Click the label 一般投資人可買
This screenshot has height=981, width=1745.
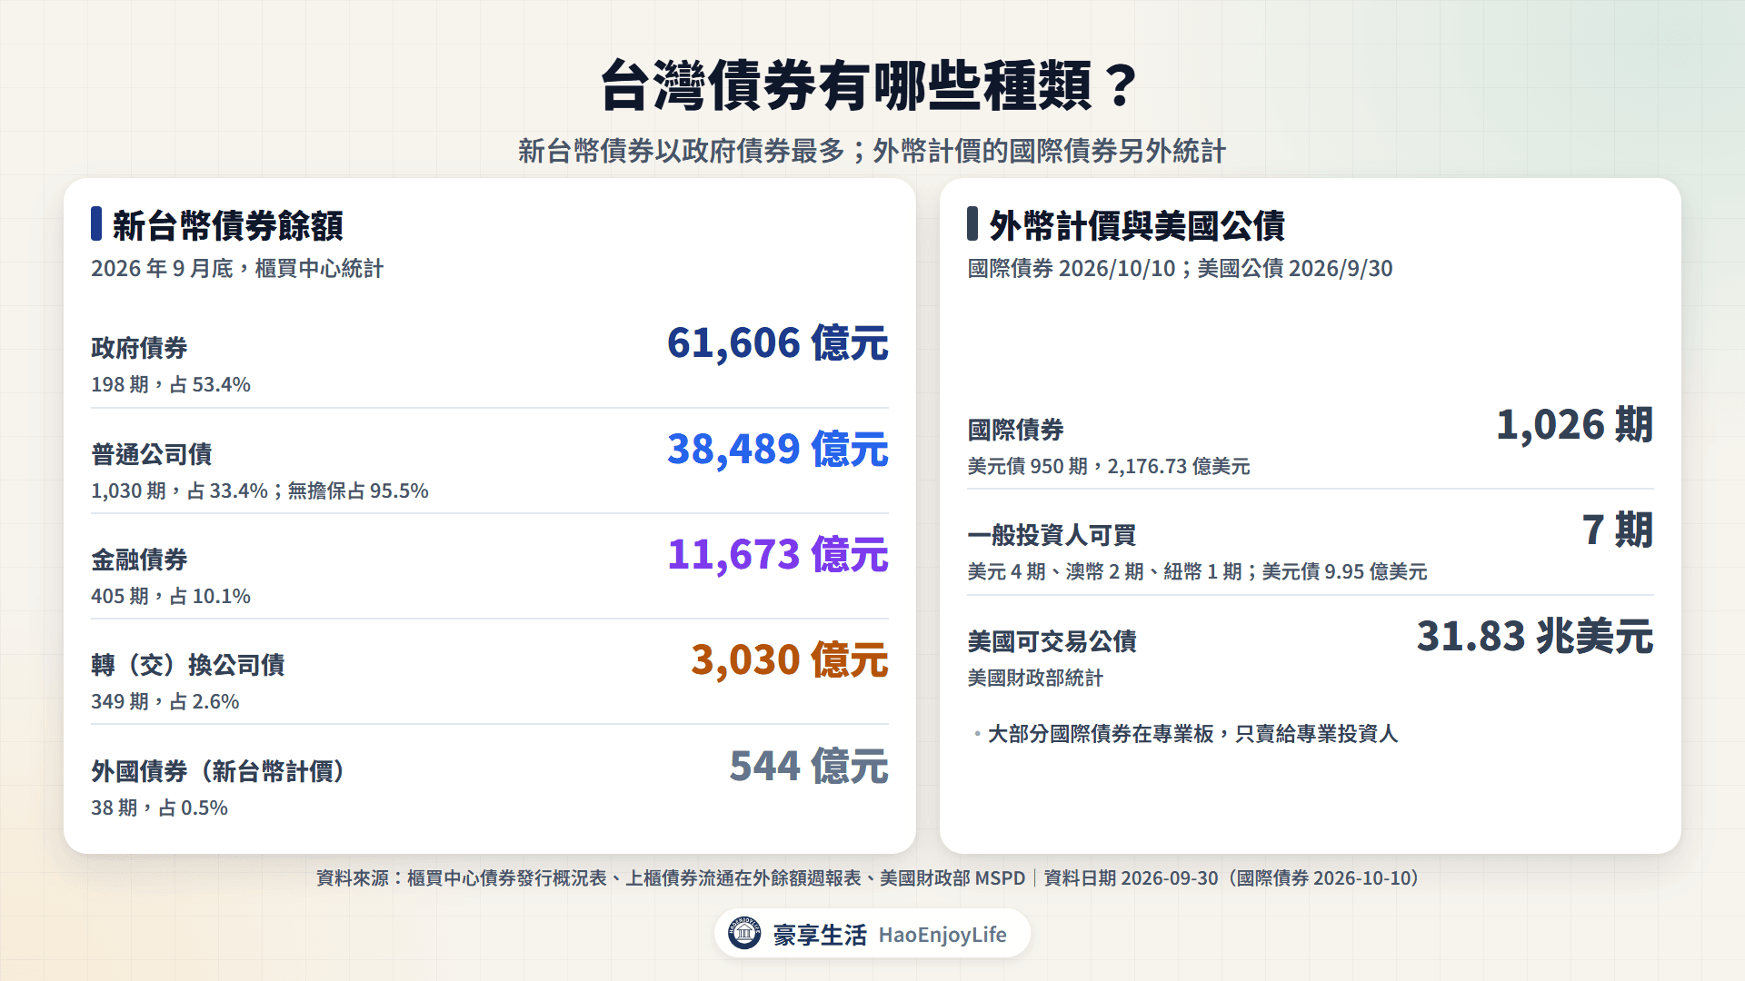1052,535
